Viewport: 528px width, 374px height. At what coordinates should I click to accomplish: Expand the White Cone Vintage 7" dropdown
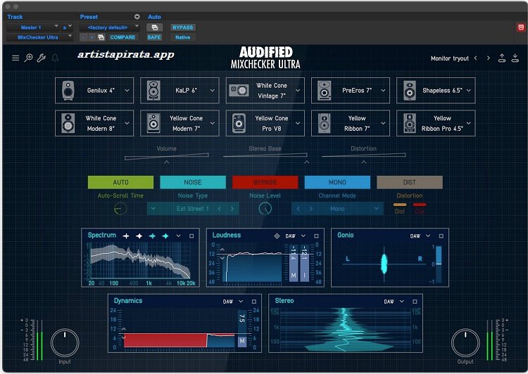pos(298,91)
